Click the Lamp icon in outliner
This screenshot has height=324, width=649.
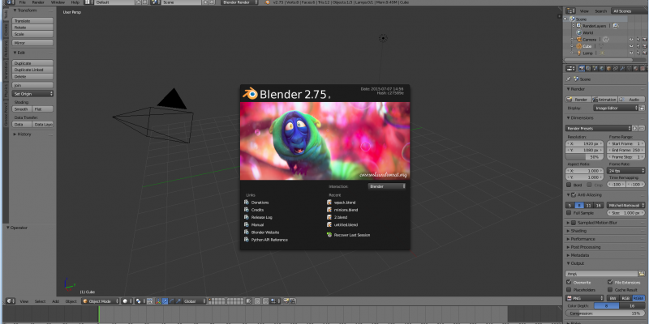tap(578, 53)
